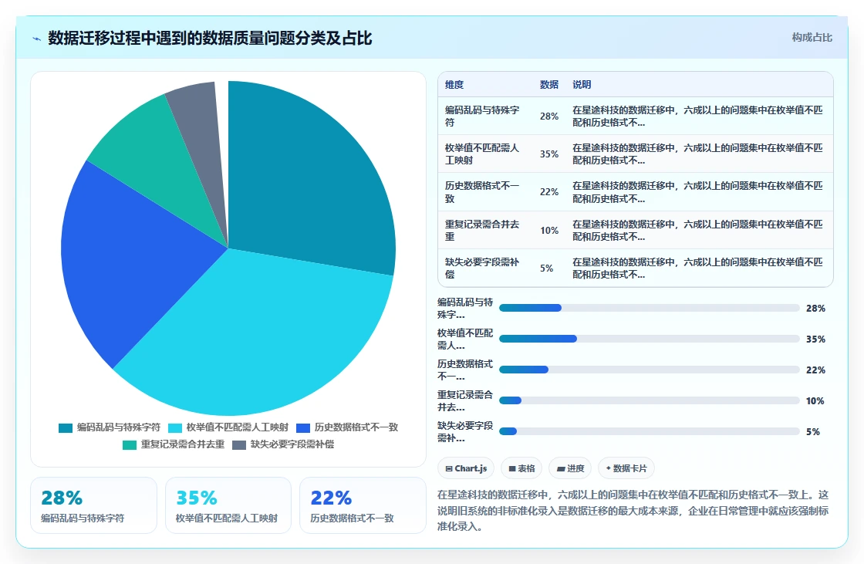This screenshot has width=864, height=564.
Task: Open the 22% 历史数据格式不一致 stat card
Action: [x=363, y=505]
